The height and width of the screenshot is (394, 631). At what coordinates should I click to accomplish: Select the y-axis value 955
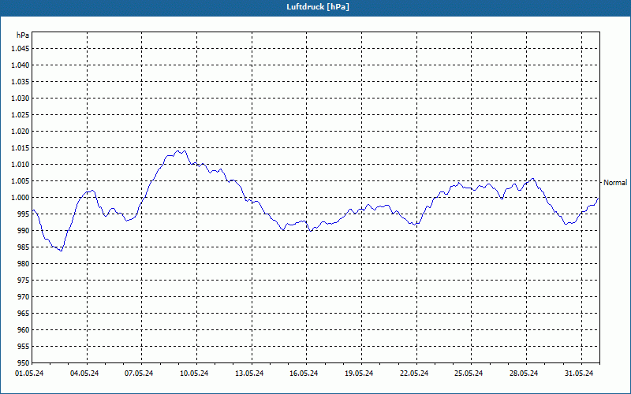click(x=24, y=347)
